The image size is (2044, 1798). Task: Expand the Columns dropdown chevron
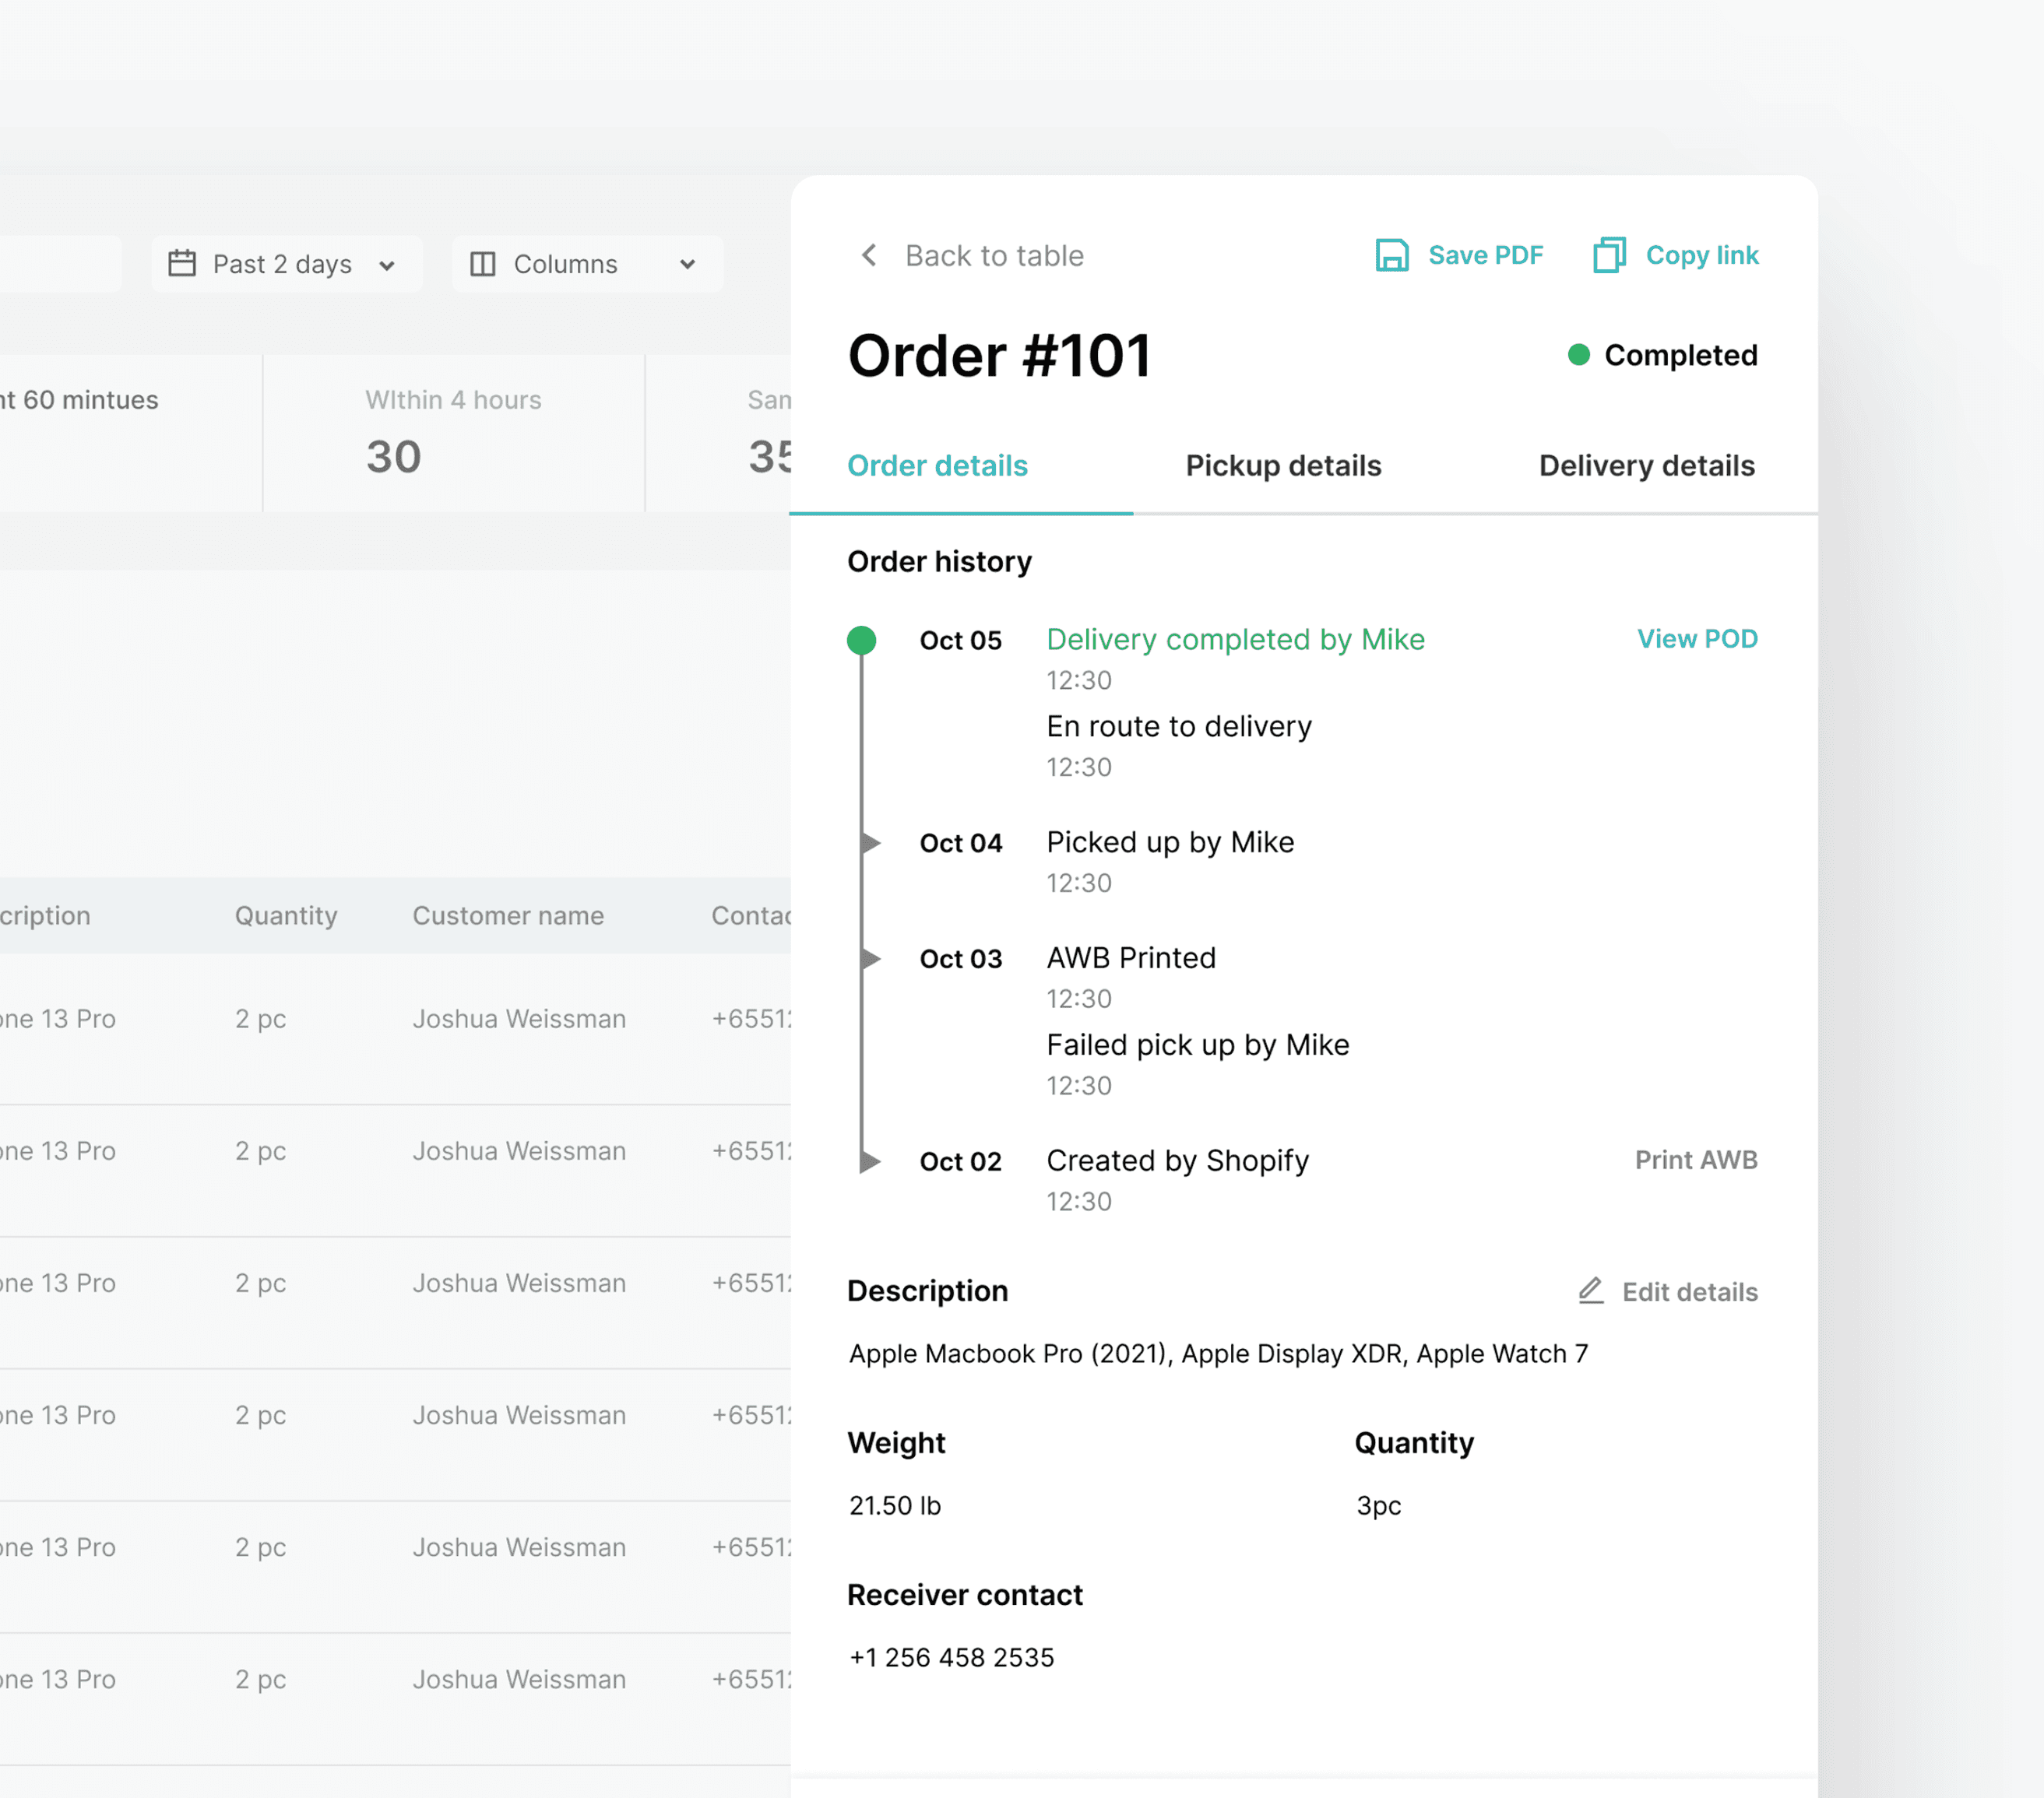pyautogui.click(x=687, y=265)
